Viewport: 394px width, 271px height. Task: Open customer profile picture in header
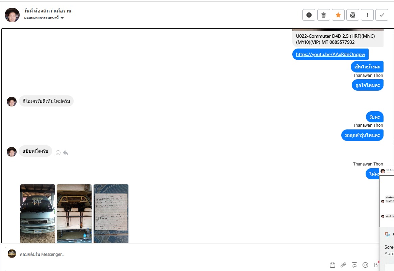click(x=12, y=15)
